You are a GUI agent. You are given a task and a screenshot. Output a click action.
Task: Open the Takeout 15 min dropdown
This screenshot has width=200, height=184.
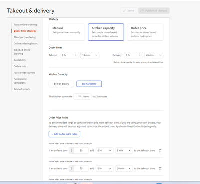(90, 55)
